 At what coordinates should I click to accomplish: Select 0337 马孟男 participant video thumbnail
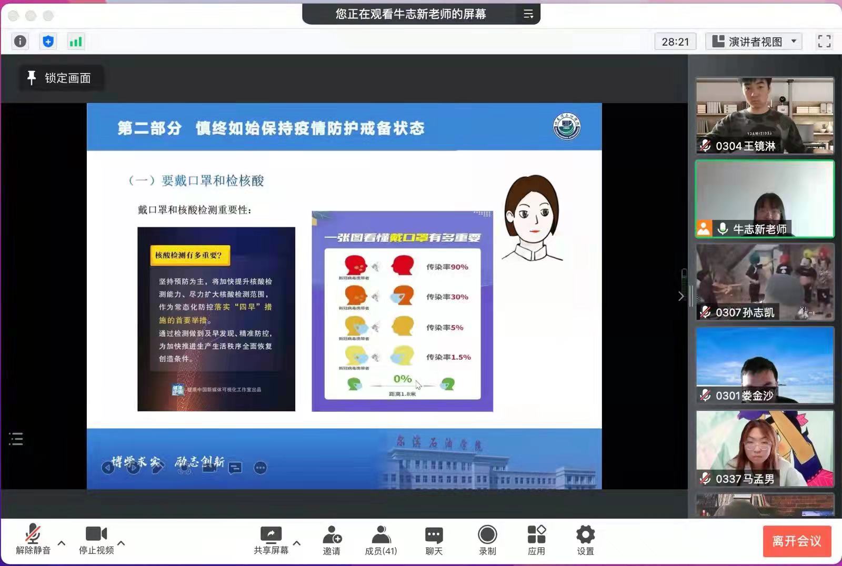click(765, 449)
